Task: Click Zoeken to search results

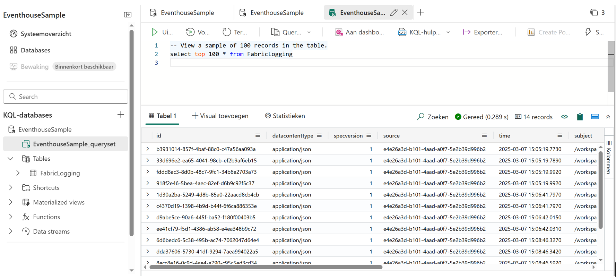Action: (x=432, y=117)
